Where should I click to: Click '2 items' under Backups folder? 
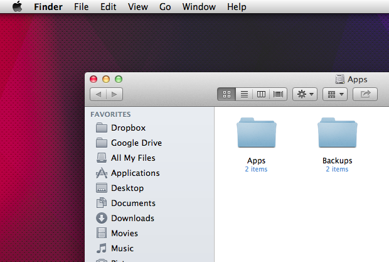pyautogui.click(x=337, y=170)
